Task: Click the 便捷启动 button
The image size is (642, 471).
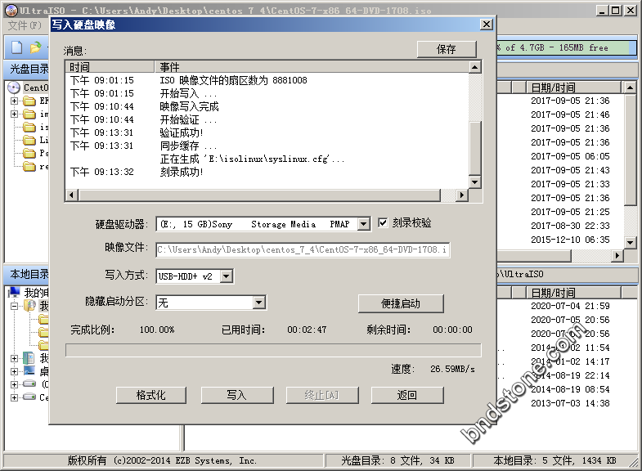Action: point(401,303)
